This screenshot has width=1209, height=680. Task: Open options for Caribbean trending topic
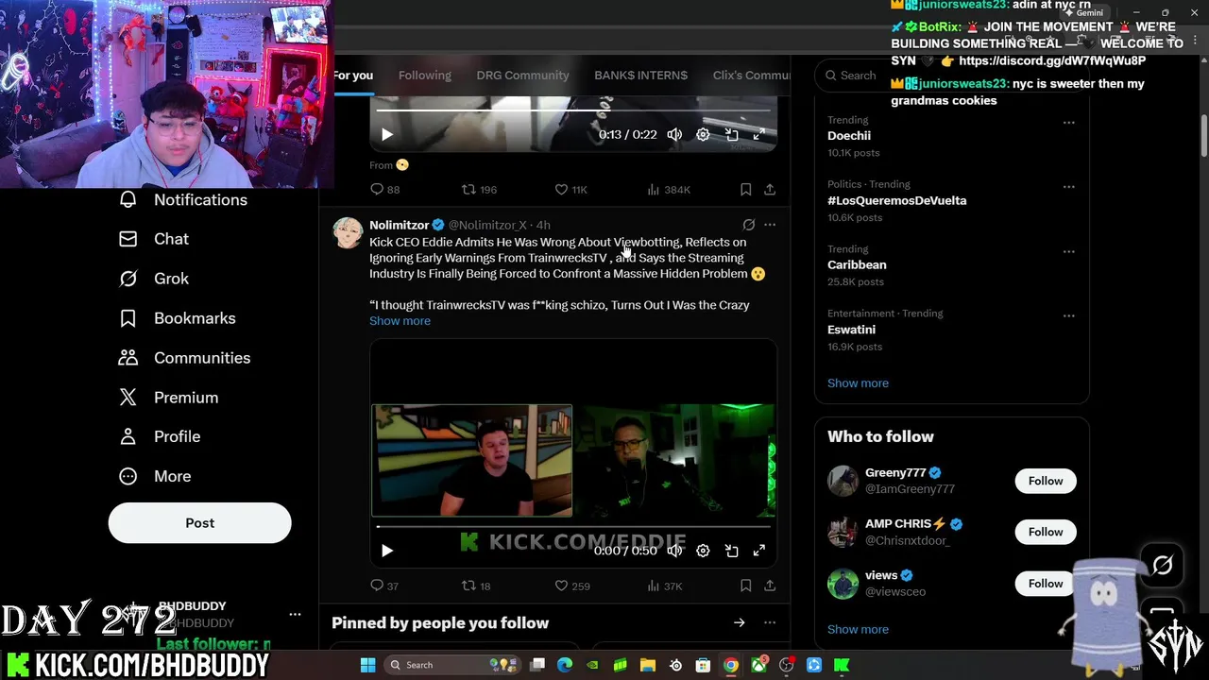pyautogui.click(x=1068, y=251)
